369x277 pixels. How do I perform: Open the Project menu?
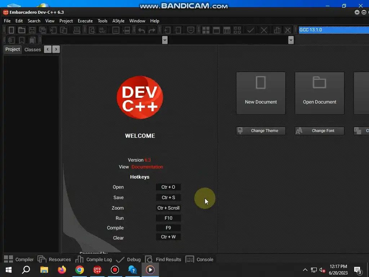[66, 21]
